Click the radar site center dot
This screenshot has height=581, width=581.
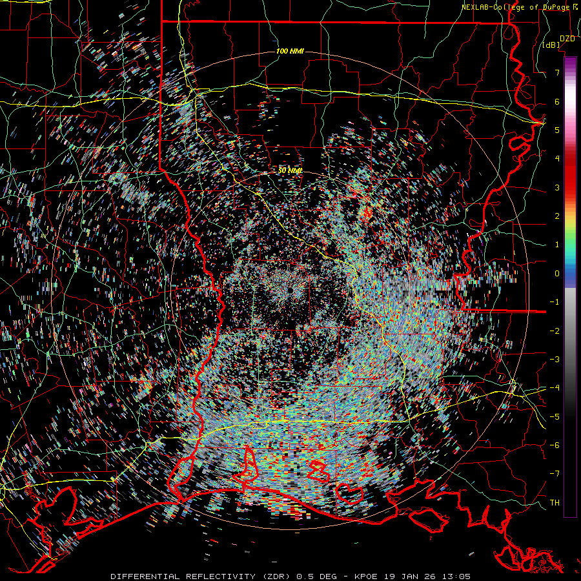290,290
